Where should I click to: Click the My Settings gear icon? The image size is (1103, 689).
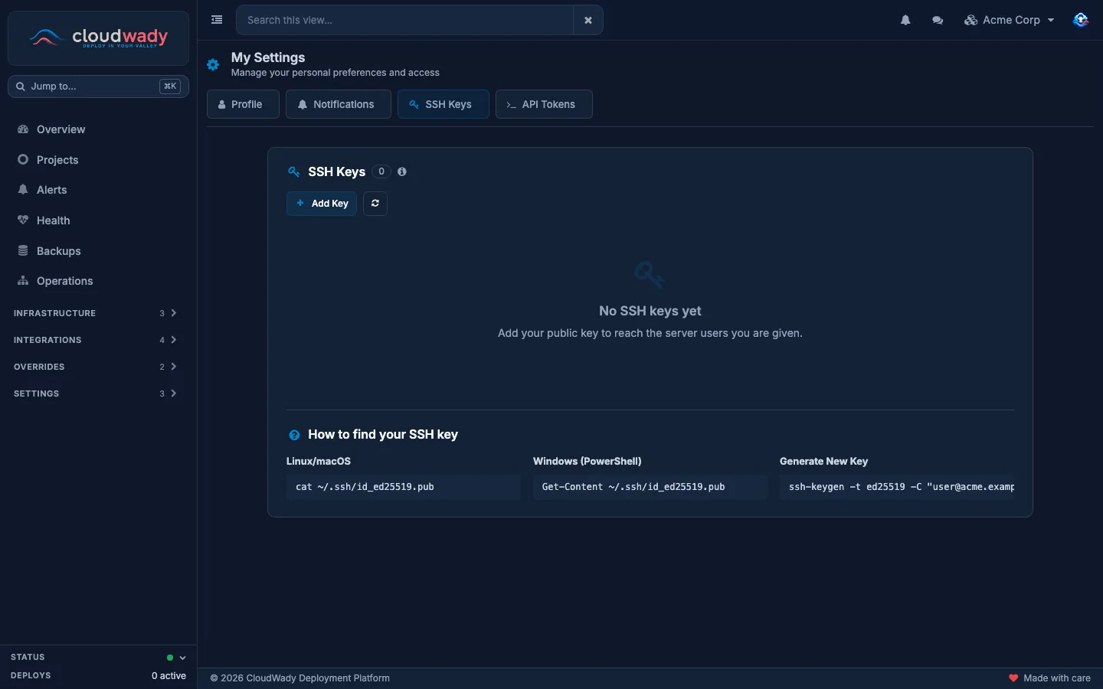[x=213, y=65]
